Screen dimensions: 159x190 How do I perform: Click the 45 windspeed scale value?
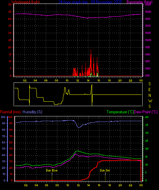coord(10,12)
